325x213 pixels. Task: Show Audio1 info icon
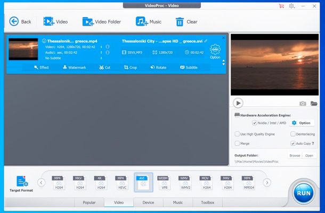pos(108,52)
